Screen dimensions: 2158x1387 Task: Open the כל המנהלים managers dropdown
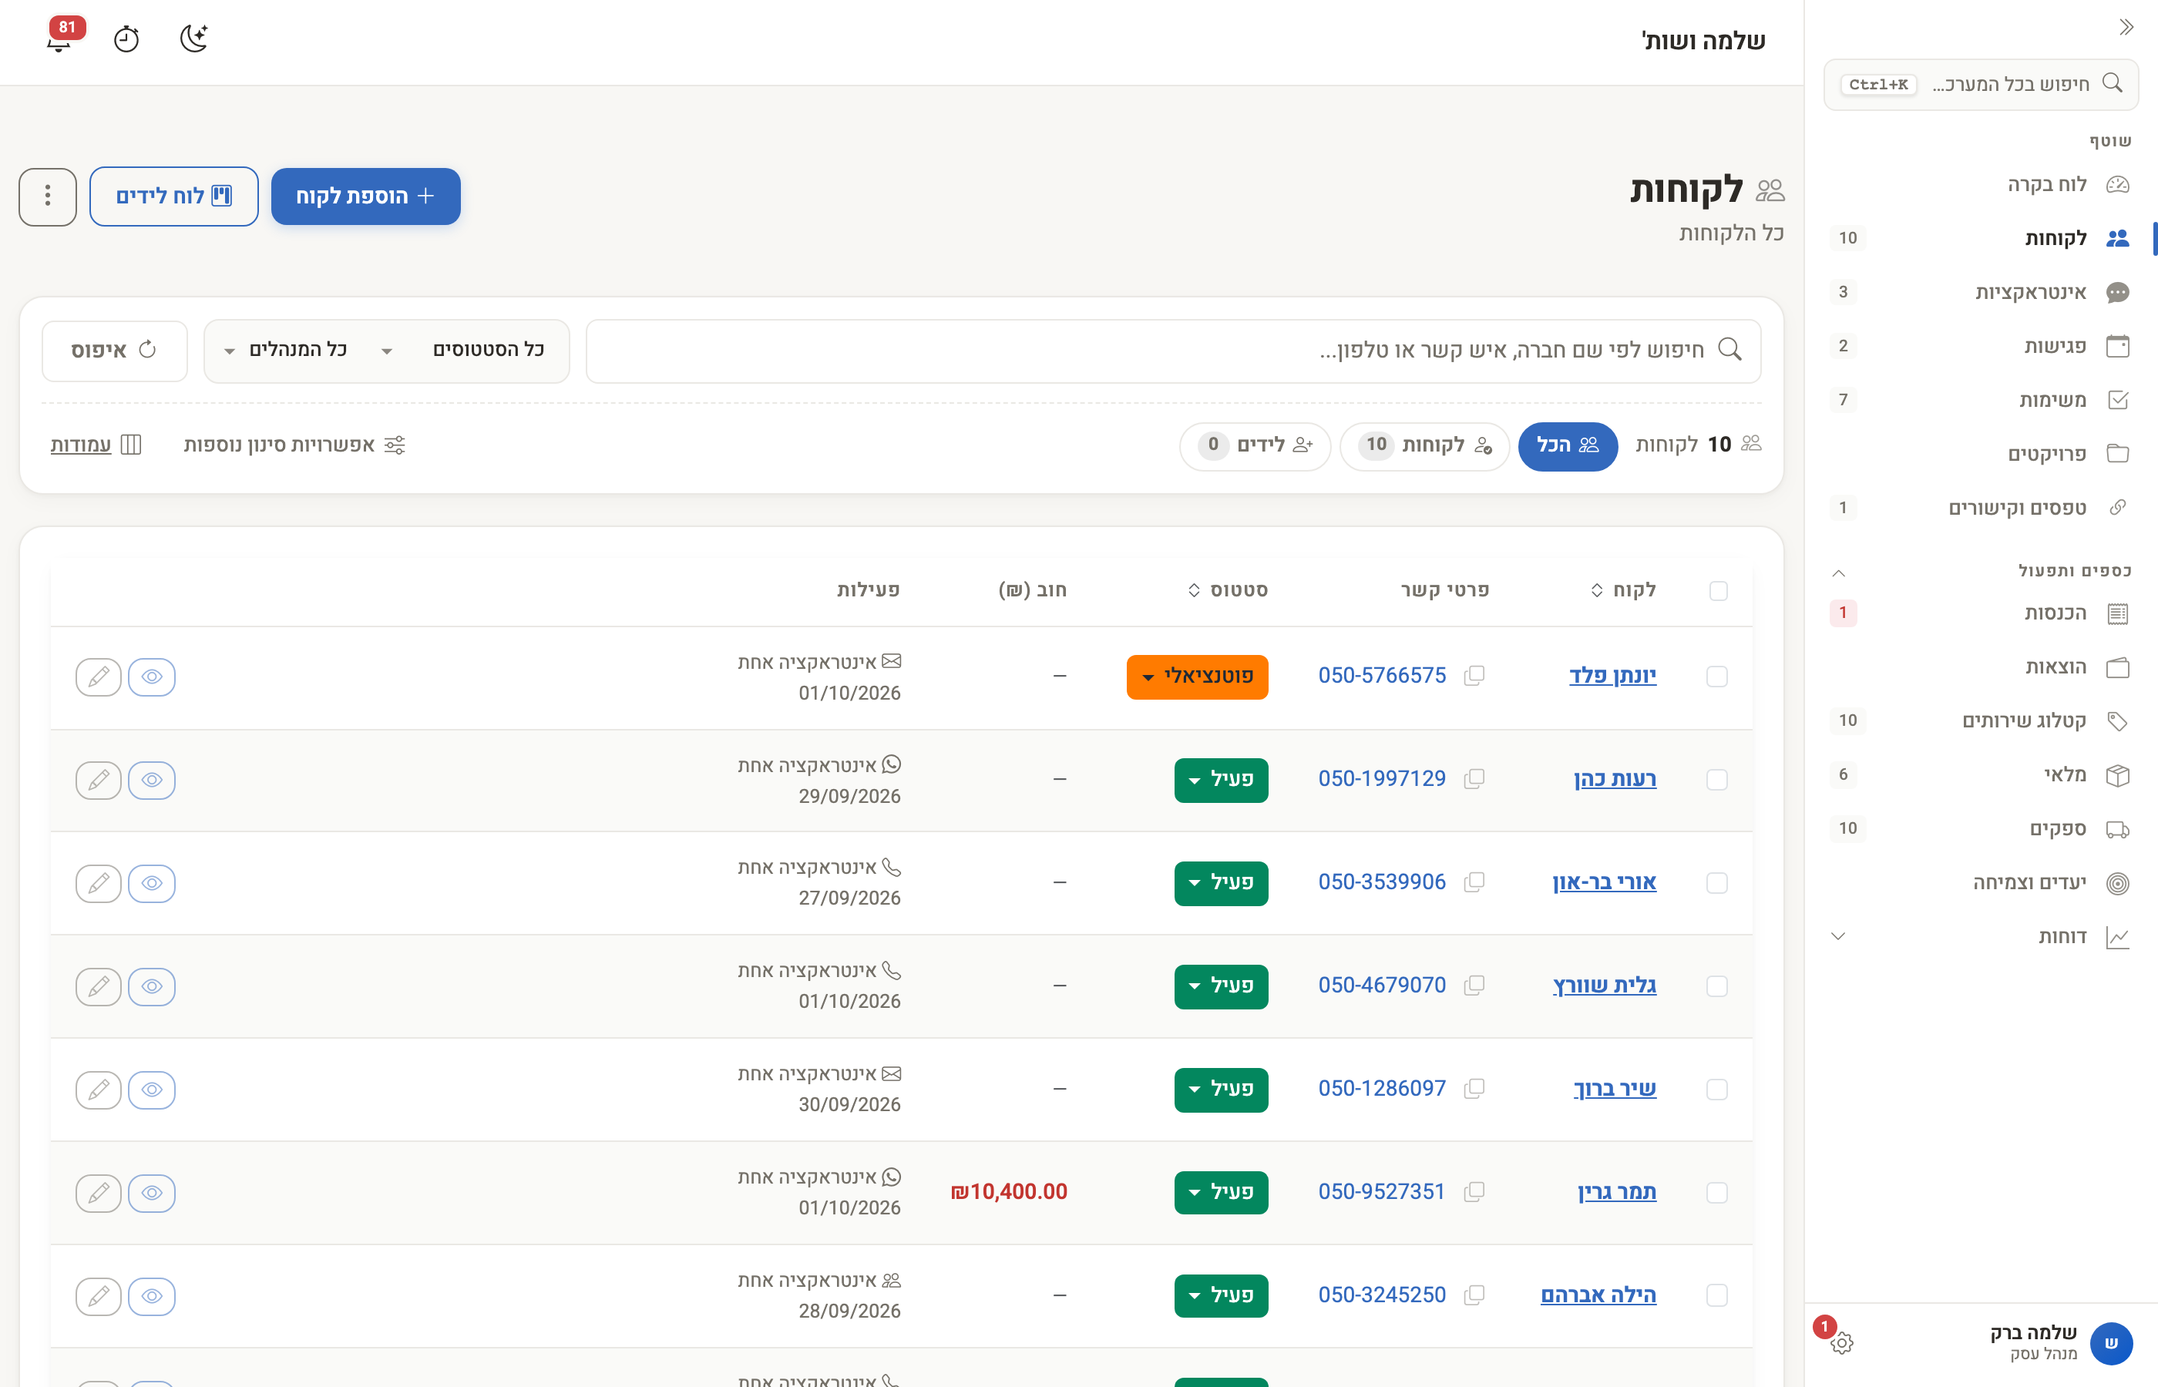287,351
